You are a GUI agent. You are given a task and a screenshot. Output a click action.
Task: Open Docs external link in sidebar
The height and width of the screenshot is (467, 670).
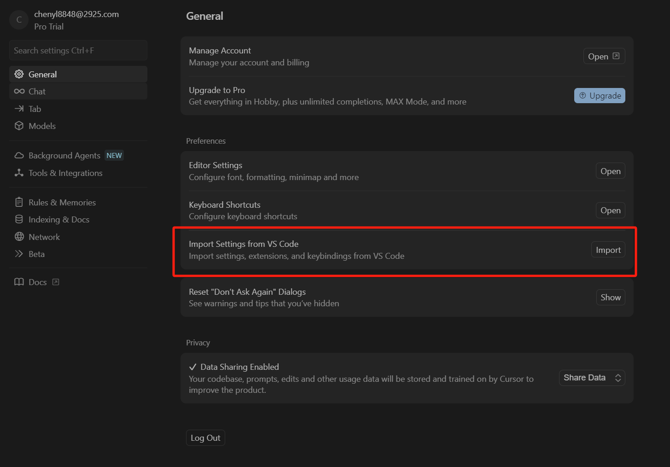(37, 282)
